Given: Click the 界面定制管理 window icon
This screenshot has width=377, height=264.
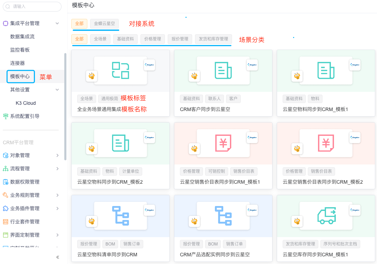Looking at the screenshot, I should pos(6,235).
